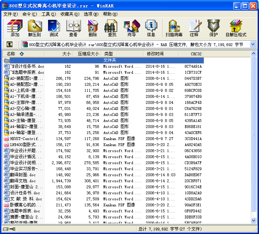This screenshot has height=234, width=259.
Task: Show archive 信息 (Info) icon
Action: pos(151,28)
